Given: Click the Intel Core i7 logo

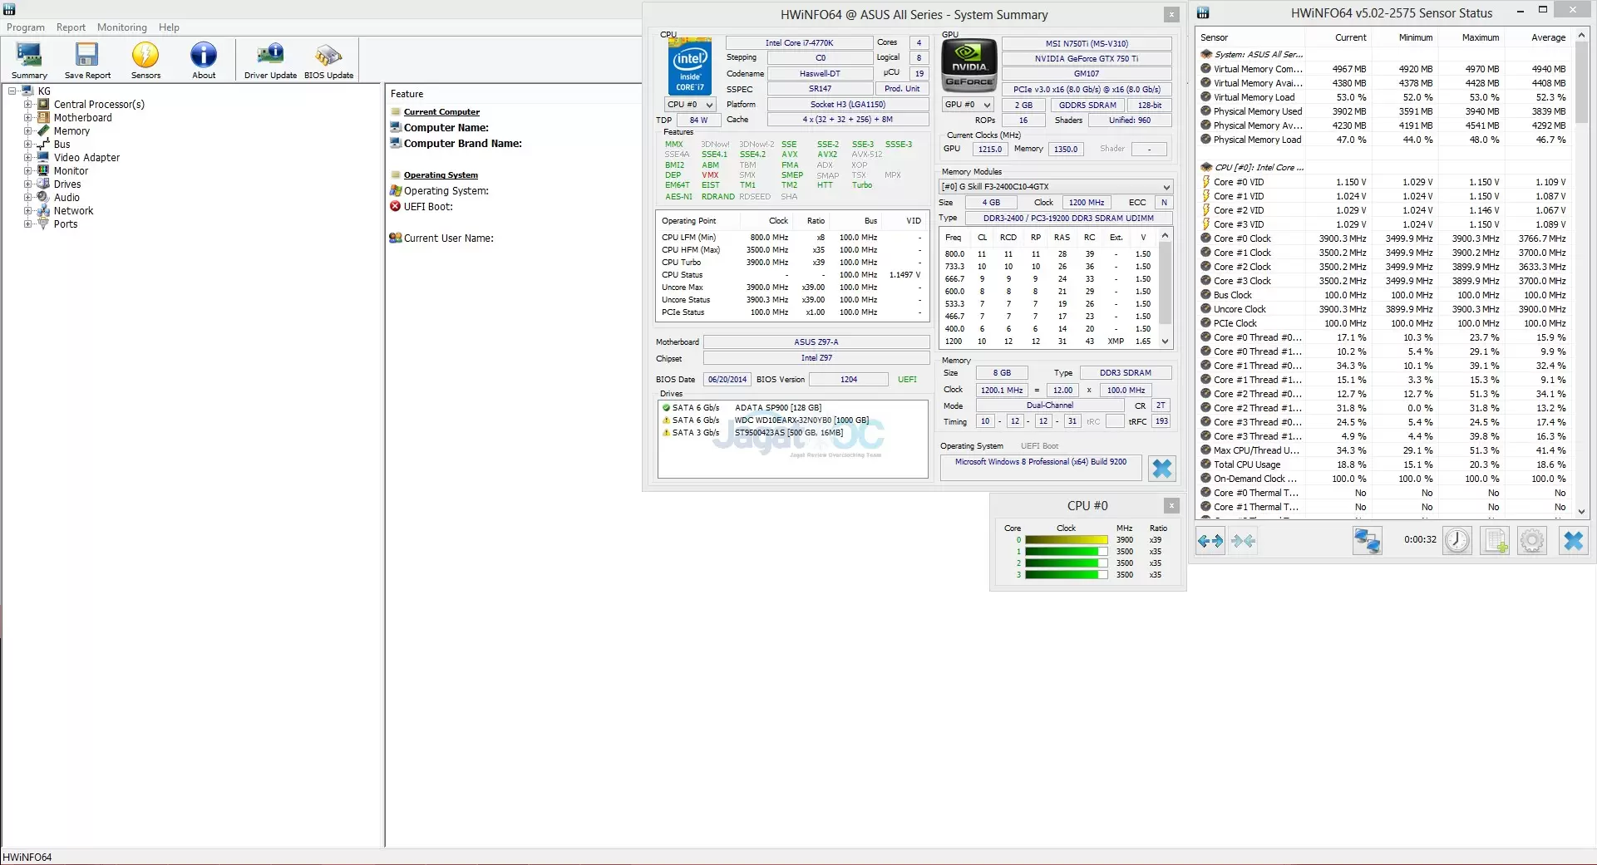Looking at the screenshot, I should click(x=690, y=66).
